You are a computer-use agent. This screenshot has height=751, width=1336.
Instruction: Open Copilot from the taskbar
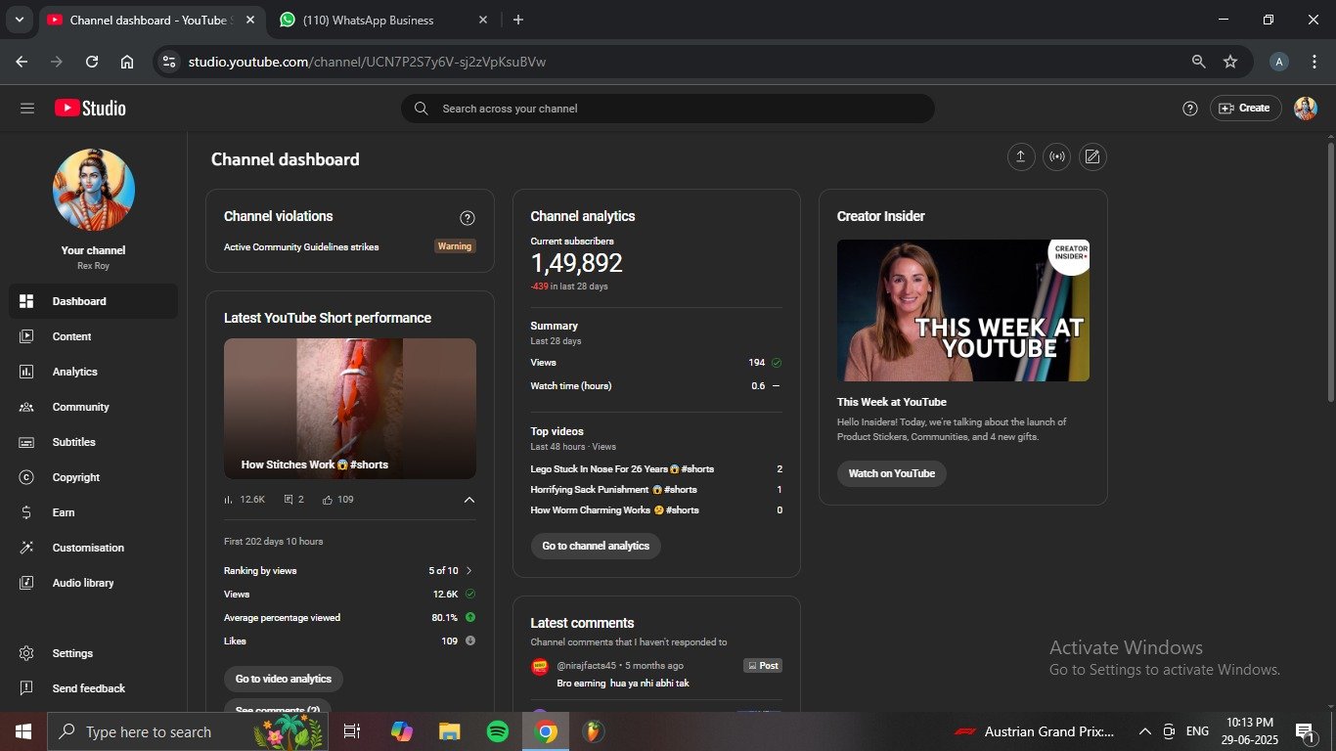pos(402,731)
